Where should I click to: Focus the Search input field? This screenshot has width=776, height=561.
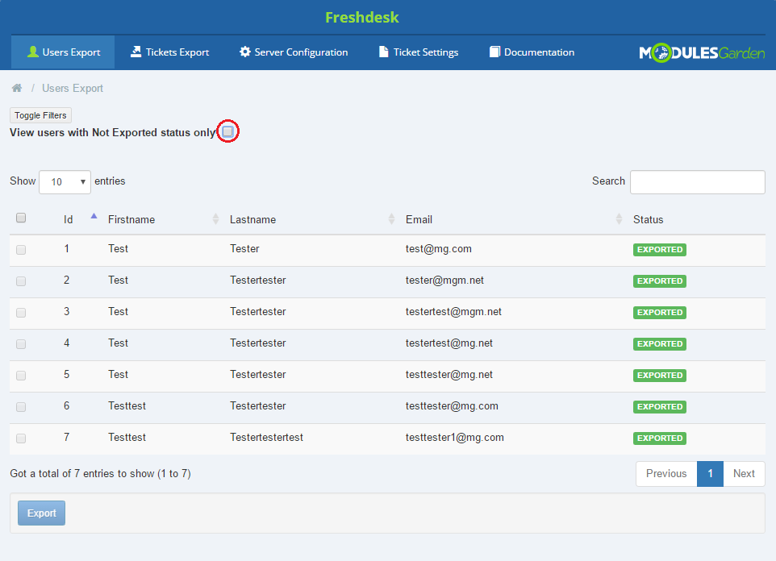coord(697,181)
